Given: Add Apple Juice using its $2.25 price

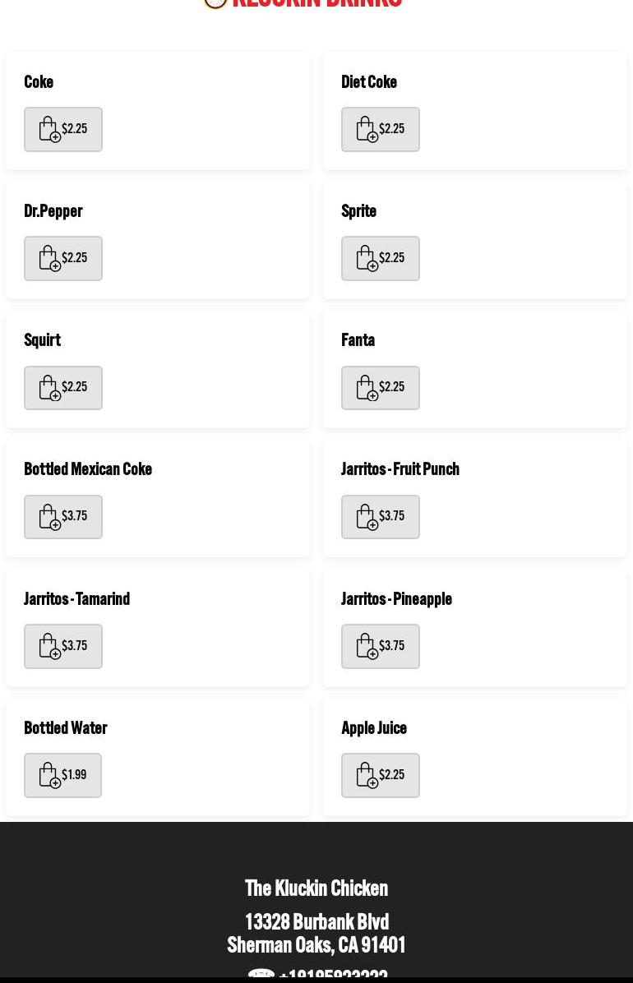Looking at the screenshot, I should [392, 775].
